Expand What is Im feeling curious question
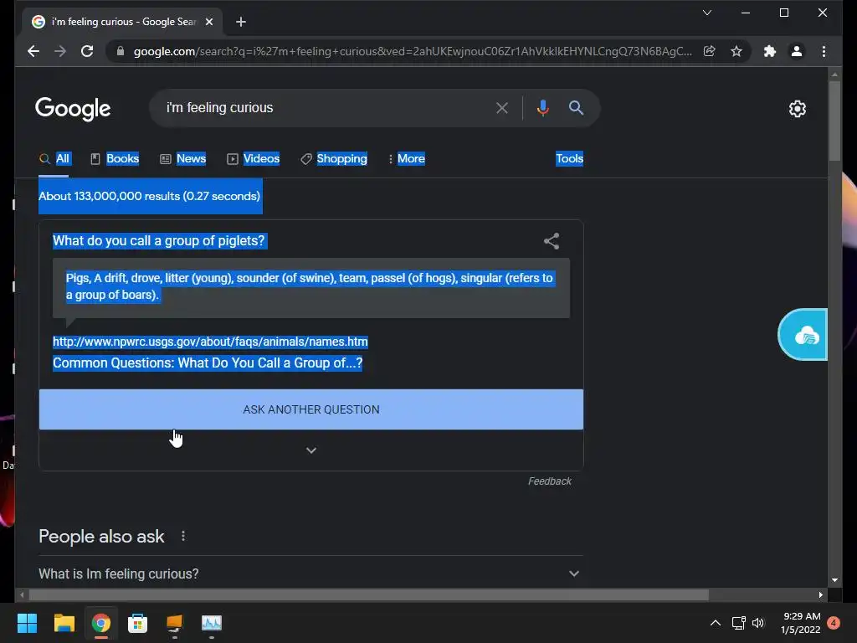Image resolution: width=857 pixels, height=643 pixels. point(310,574)
